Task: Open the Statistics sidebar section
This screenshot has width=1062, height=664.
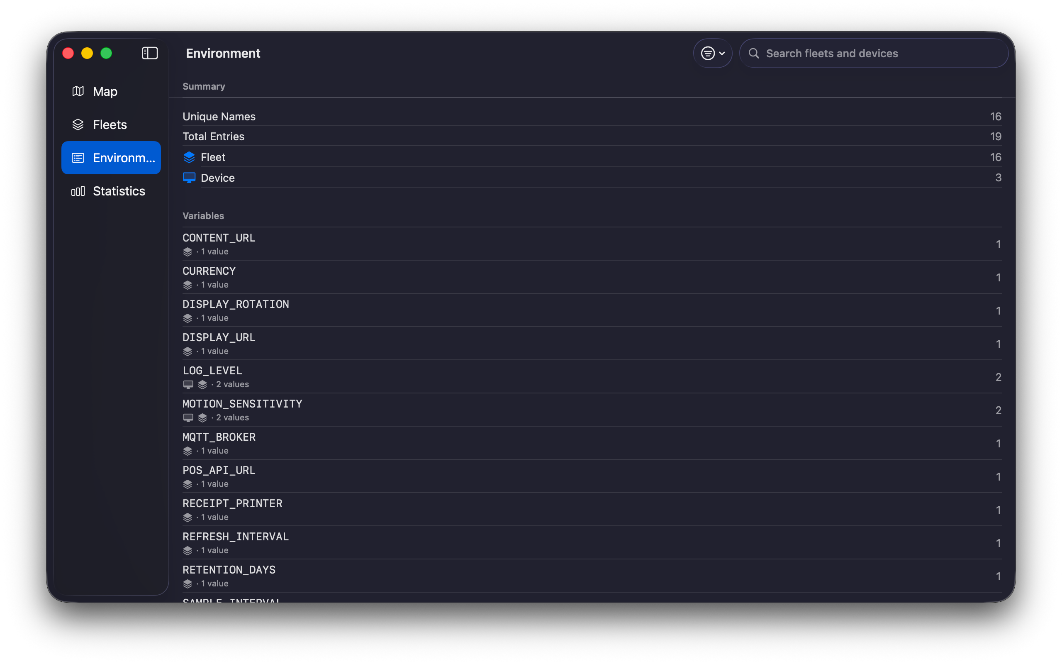Action: point(111,191)
